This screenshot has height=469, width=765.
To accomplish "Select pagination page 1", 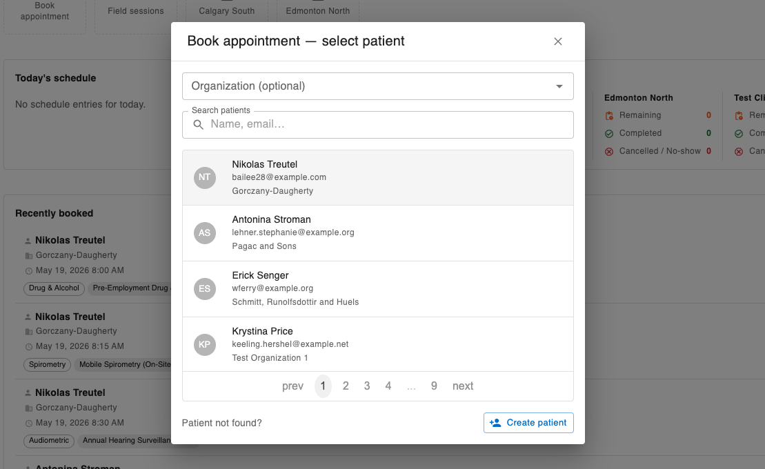I will point(323,386).
